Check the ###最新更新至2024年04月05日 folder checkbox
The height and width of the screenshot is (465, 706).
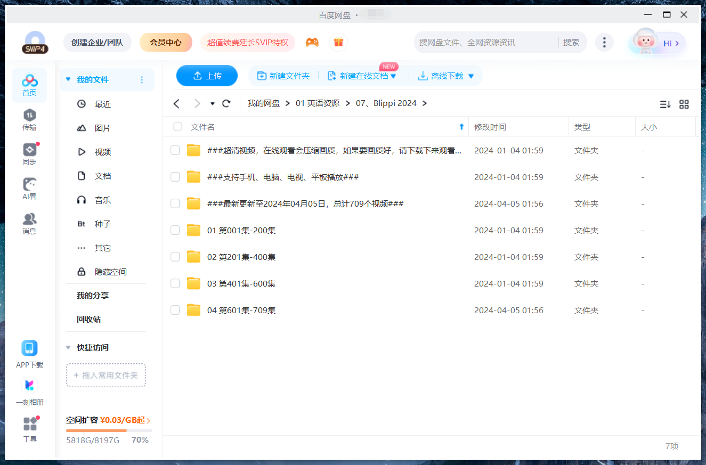click(175, 203)
